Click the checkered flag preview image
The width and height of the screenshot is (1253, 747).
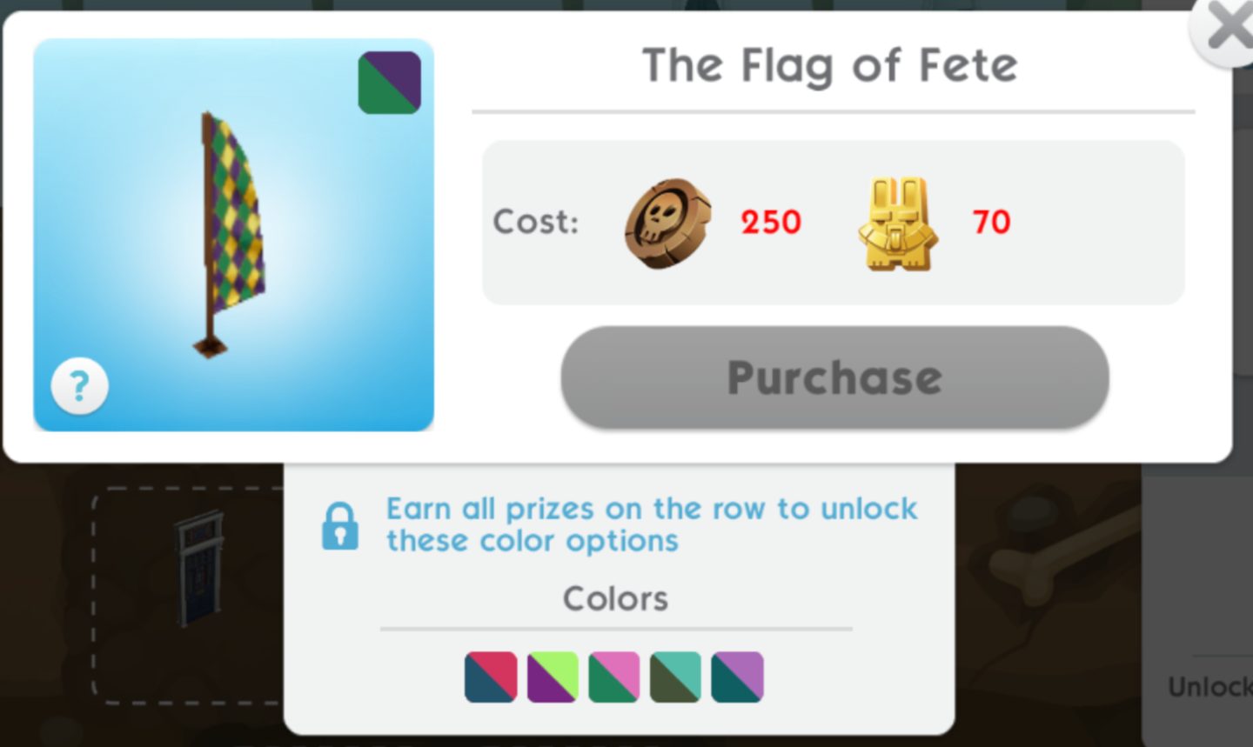click(x=231, y=235)
